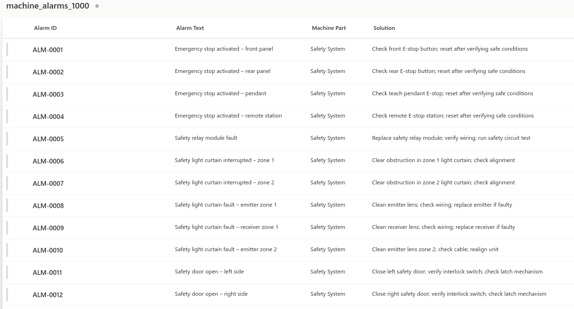Open sort options on Machine Part column header
Viewport: 574px width, 309px height.
tap(329, 28)
